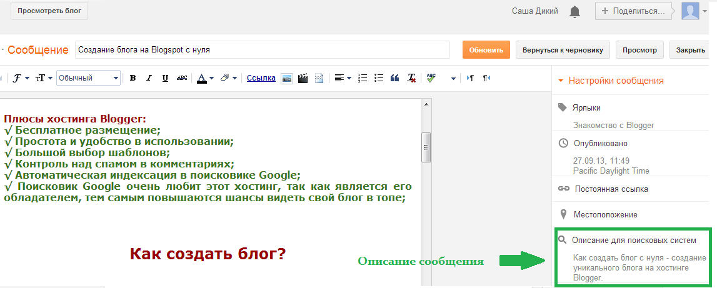The image size is (717, 288).
Task: Open the text alignment menu
Action: tap(343, 78)
